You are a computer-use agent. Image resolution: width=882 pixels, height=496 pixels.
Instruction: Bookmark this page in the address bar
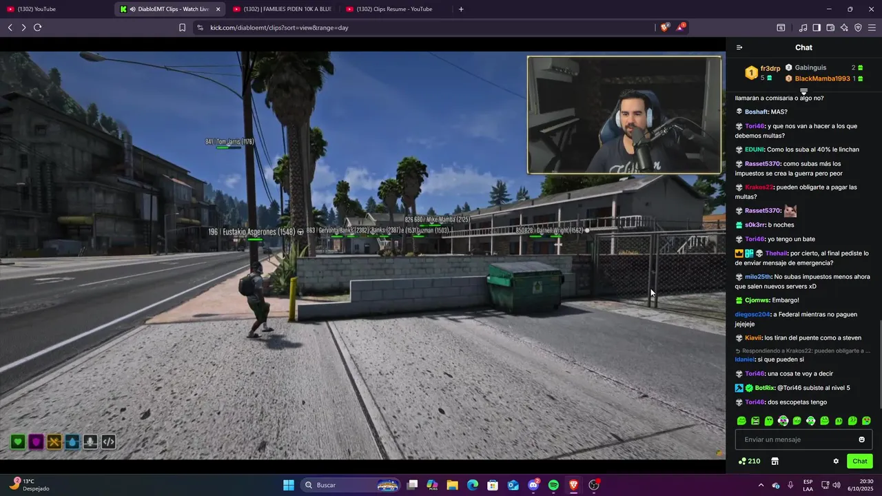point(182,28)
